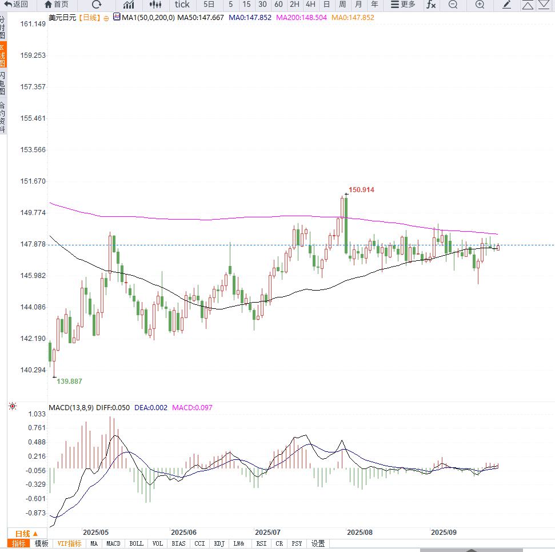Open the 合约资料 side tab
This screenshot has height=552, width=555.
(3, 117)
